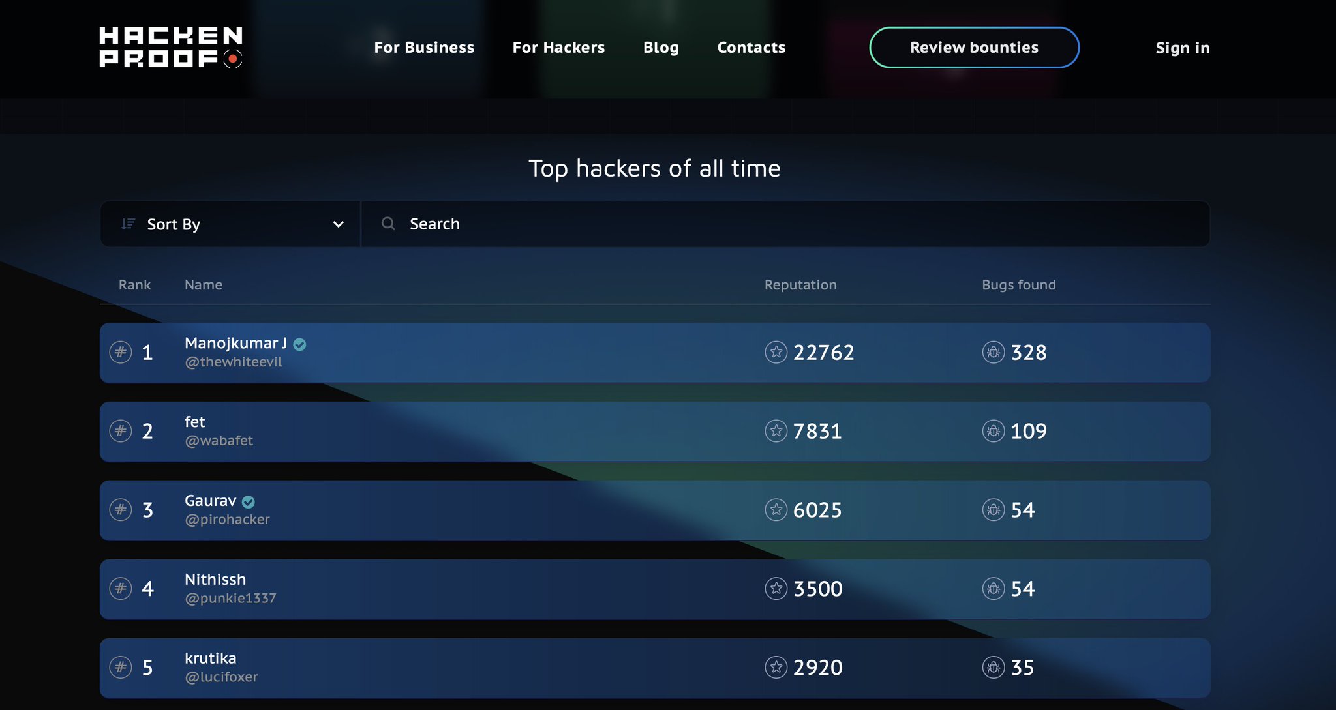Click the search magnifier icon
1336x710 pixels.
388,224
